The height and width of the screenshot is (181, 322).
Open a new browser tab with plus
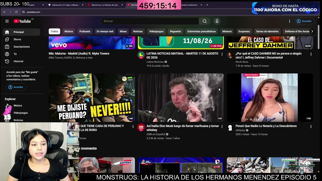[207, 5]
